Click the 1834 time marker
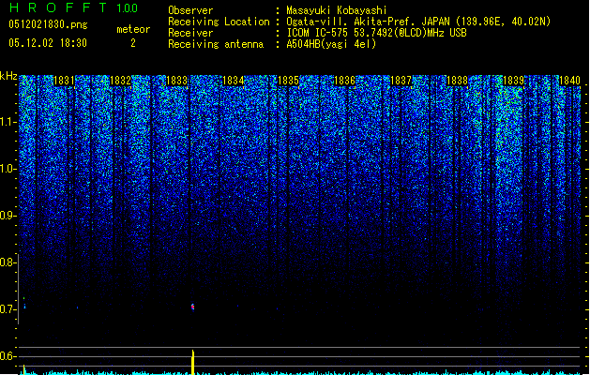The image size is (590, 375). [233, 81]
